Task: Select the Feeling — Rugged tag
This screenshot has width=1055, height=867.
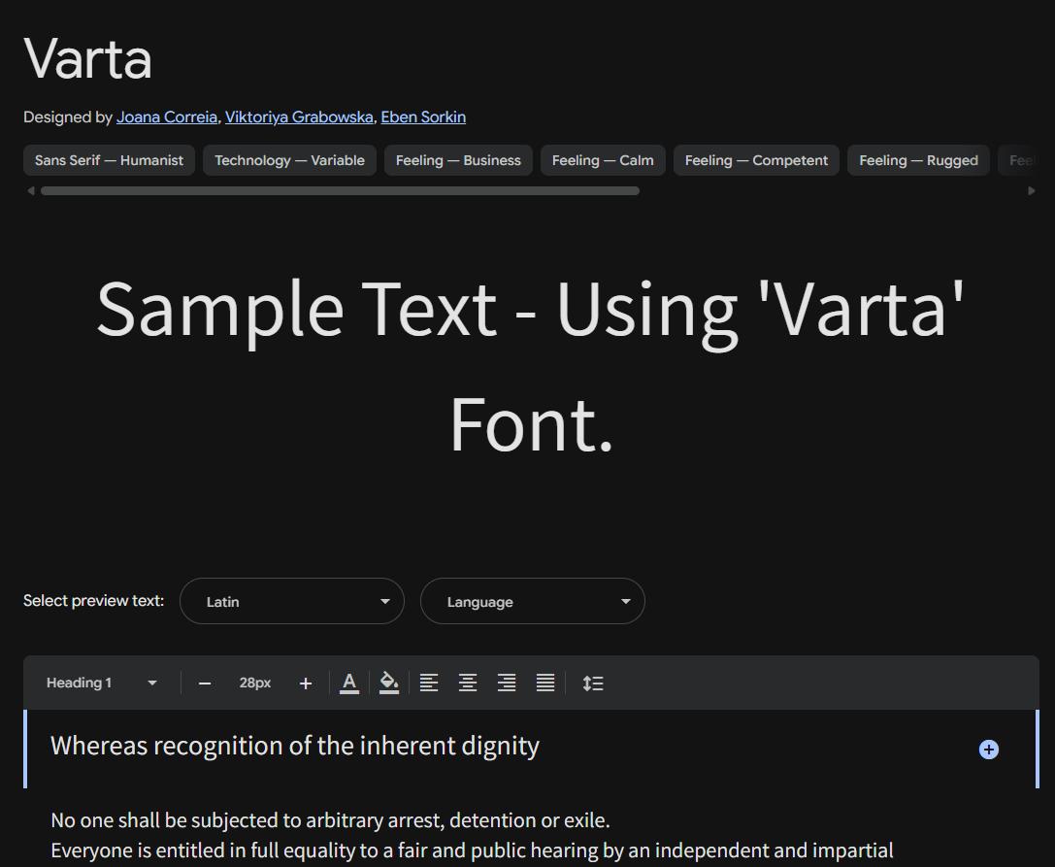Action: coord(918,160)
